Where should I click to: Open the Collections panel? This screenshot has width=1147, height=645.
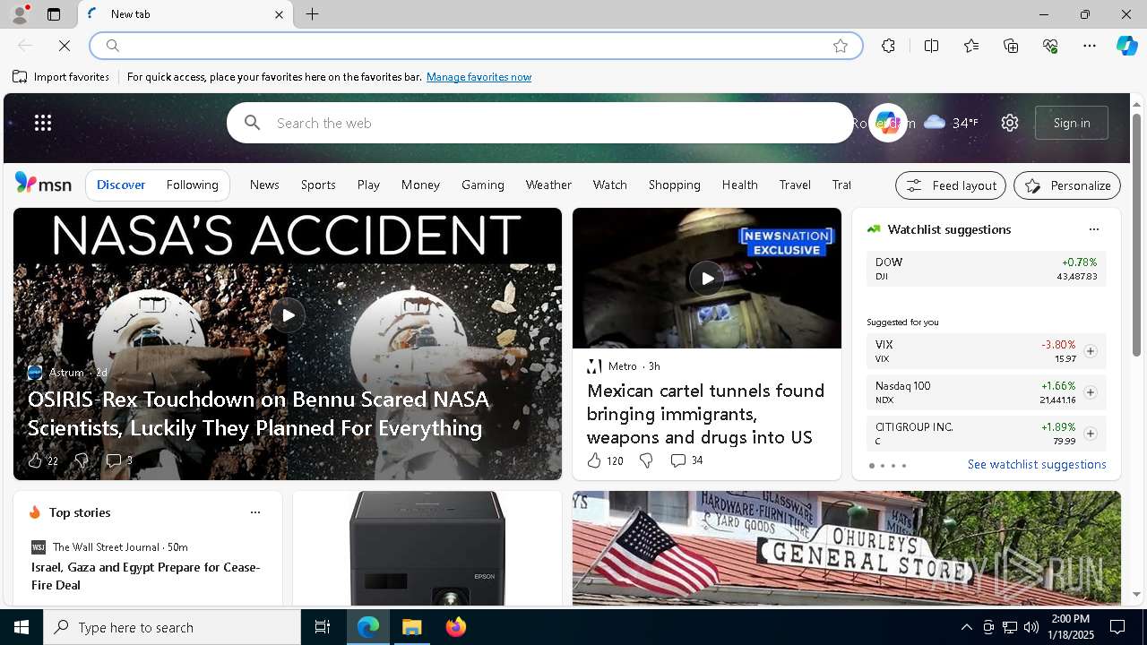1011,46
